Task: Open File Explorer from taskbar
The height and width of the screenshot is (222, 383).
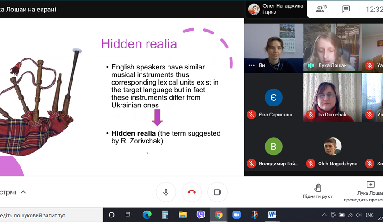Action: coord(183,215)
